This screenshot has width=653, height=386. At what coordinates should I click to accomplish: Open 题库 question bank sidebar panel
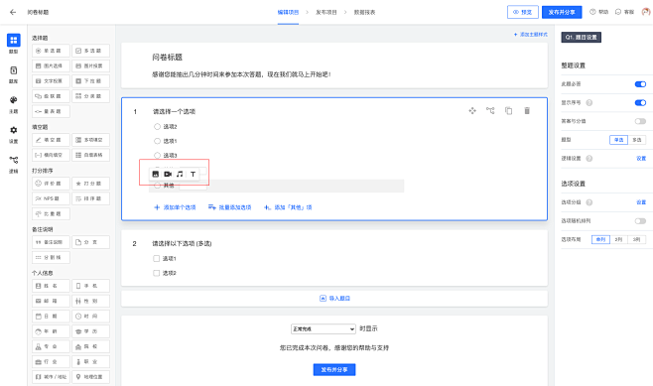tap(13, 74)
